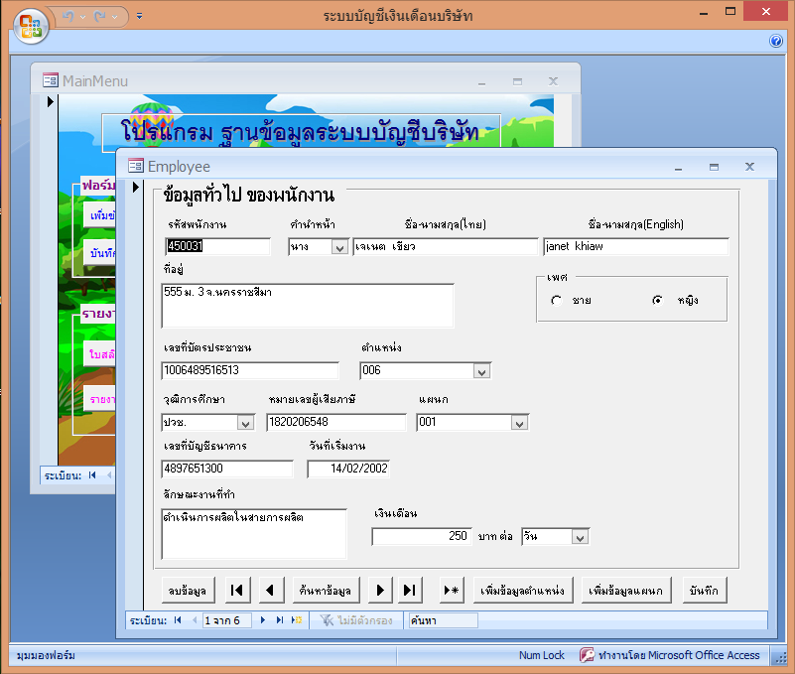Image resolution: width=795 pixels, height=674 pixels.
Task: Click the English name field janet khiaw
Action: 636,246
